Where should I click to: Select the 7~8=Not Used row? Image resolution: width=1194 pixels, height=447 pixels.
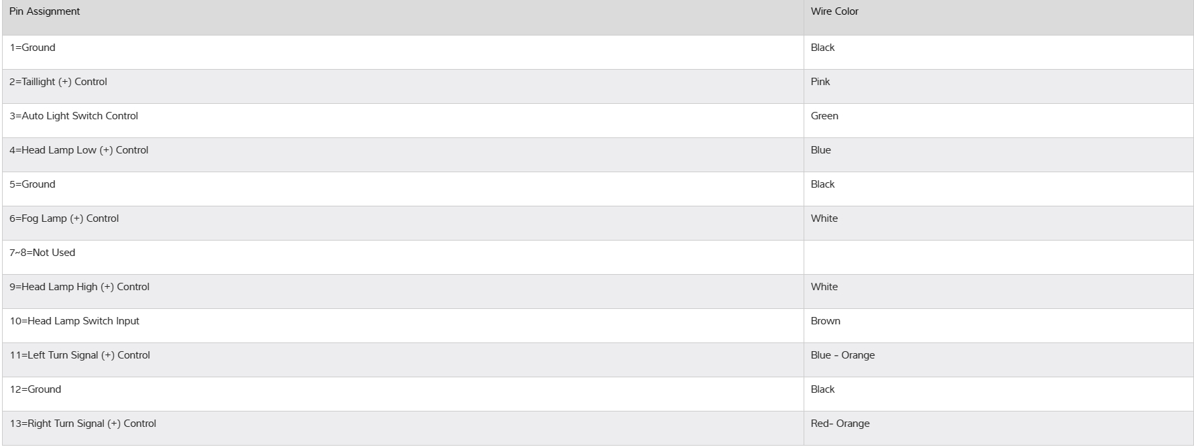click(x=42, y=253)
